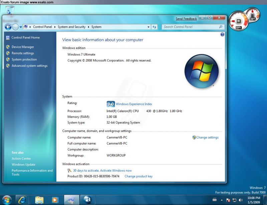Open Windows Explorer from the taskbar

(39, 200)
